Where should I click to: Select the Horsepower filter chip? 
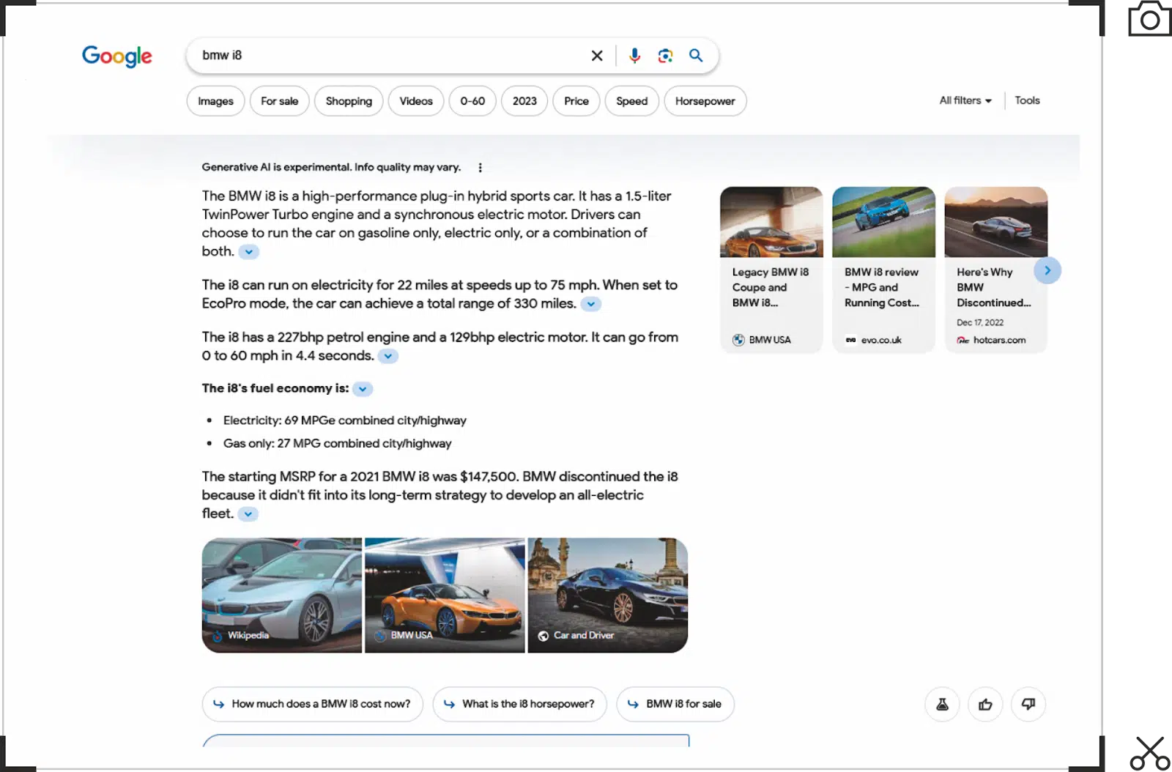point(705,101)
